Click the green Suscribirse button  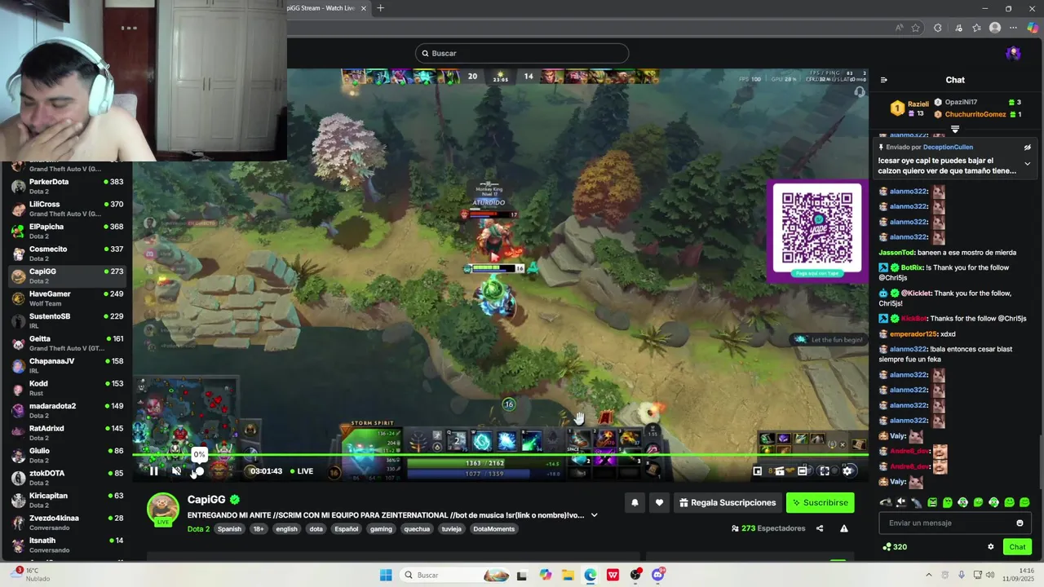[x=821, y=503]
